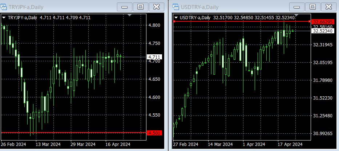Click the USDTRY-a,Daily title bar text
The height and width of the screenshot is (151, 339).
[199, 7]
